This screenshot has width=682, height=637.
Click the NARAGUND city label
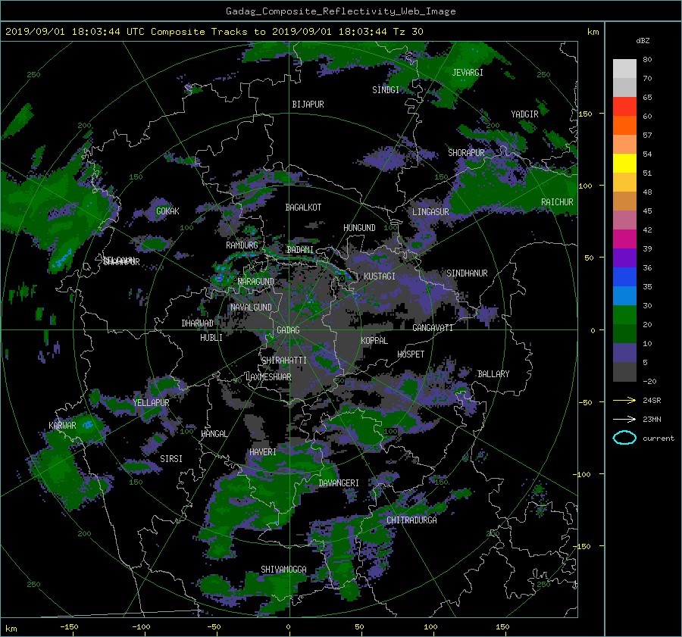click(256, 282)
